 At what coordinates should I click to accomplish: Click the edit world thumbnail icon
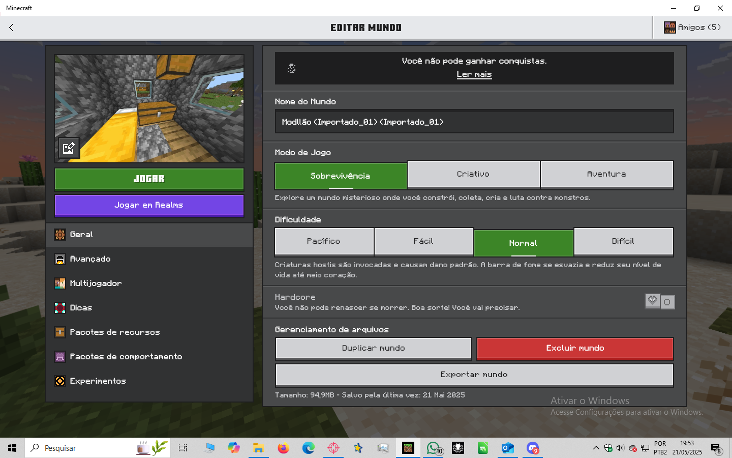point(69,148)
